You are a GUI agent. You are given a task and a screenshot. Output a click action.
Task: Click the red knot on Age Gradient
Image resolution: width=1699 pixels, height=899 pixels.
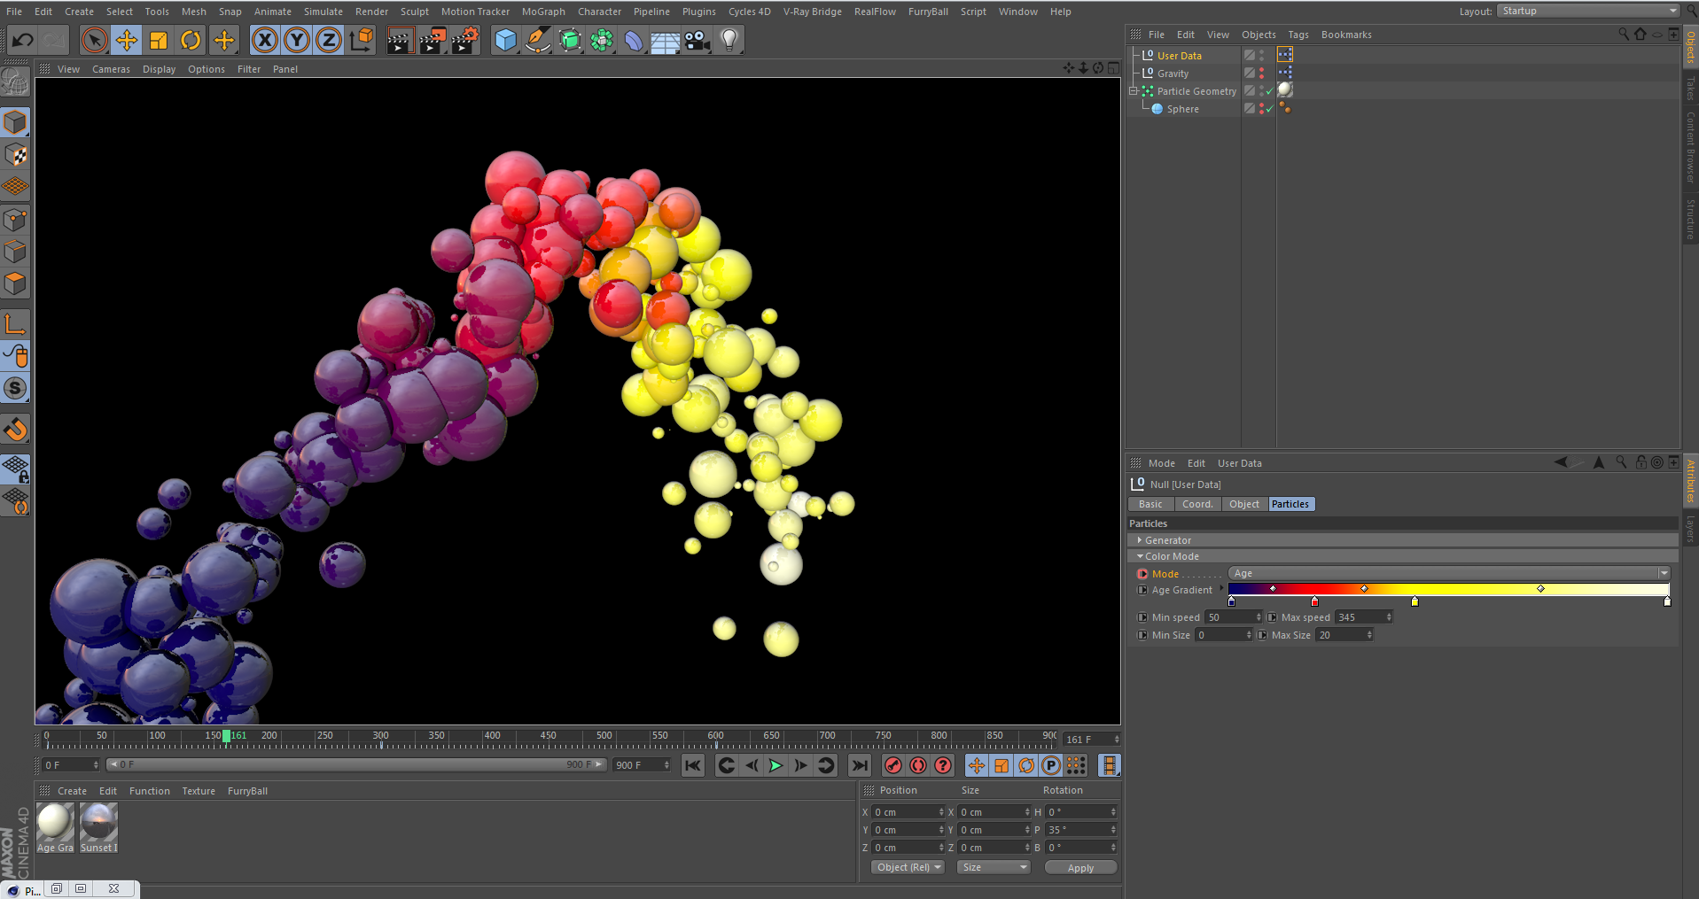pyautogui.click(x=1314, y=602)
